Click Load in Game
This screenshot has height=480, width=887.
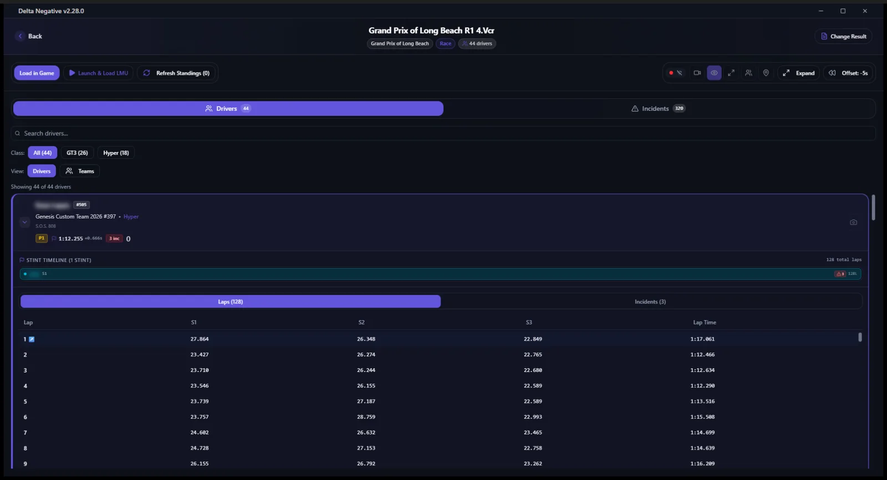[37, 73]
